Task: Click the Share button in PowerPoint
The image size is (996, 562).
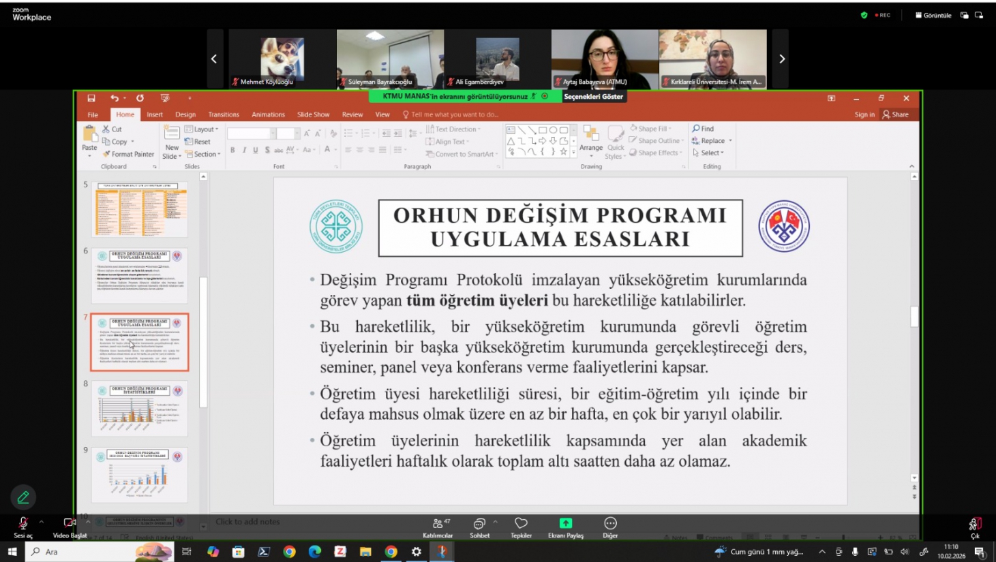Action: tap(896, 114)
